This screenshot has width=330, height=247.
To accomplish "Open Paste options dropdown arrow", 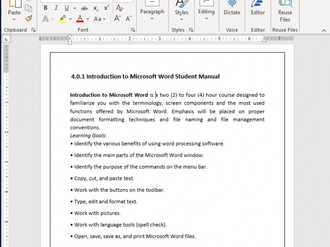I will 14,19.
